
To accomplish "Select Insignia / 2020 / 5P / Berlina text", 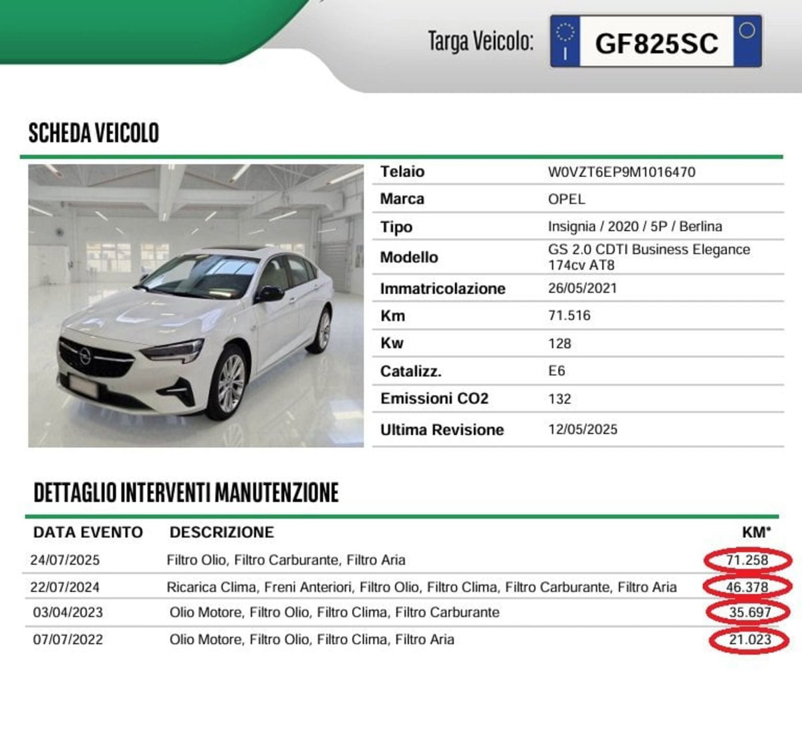I will (x=635, y=227).
